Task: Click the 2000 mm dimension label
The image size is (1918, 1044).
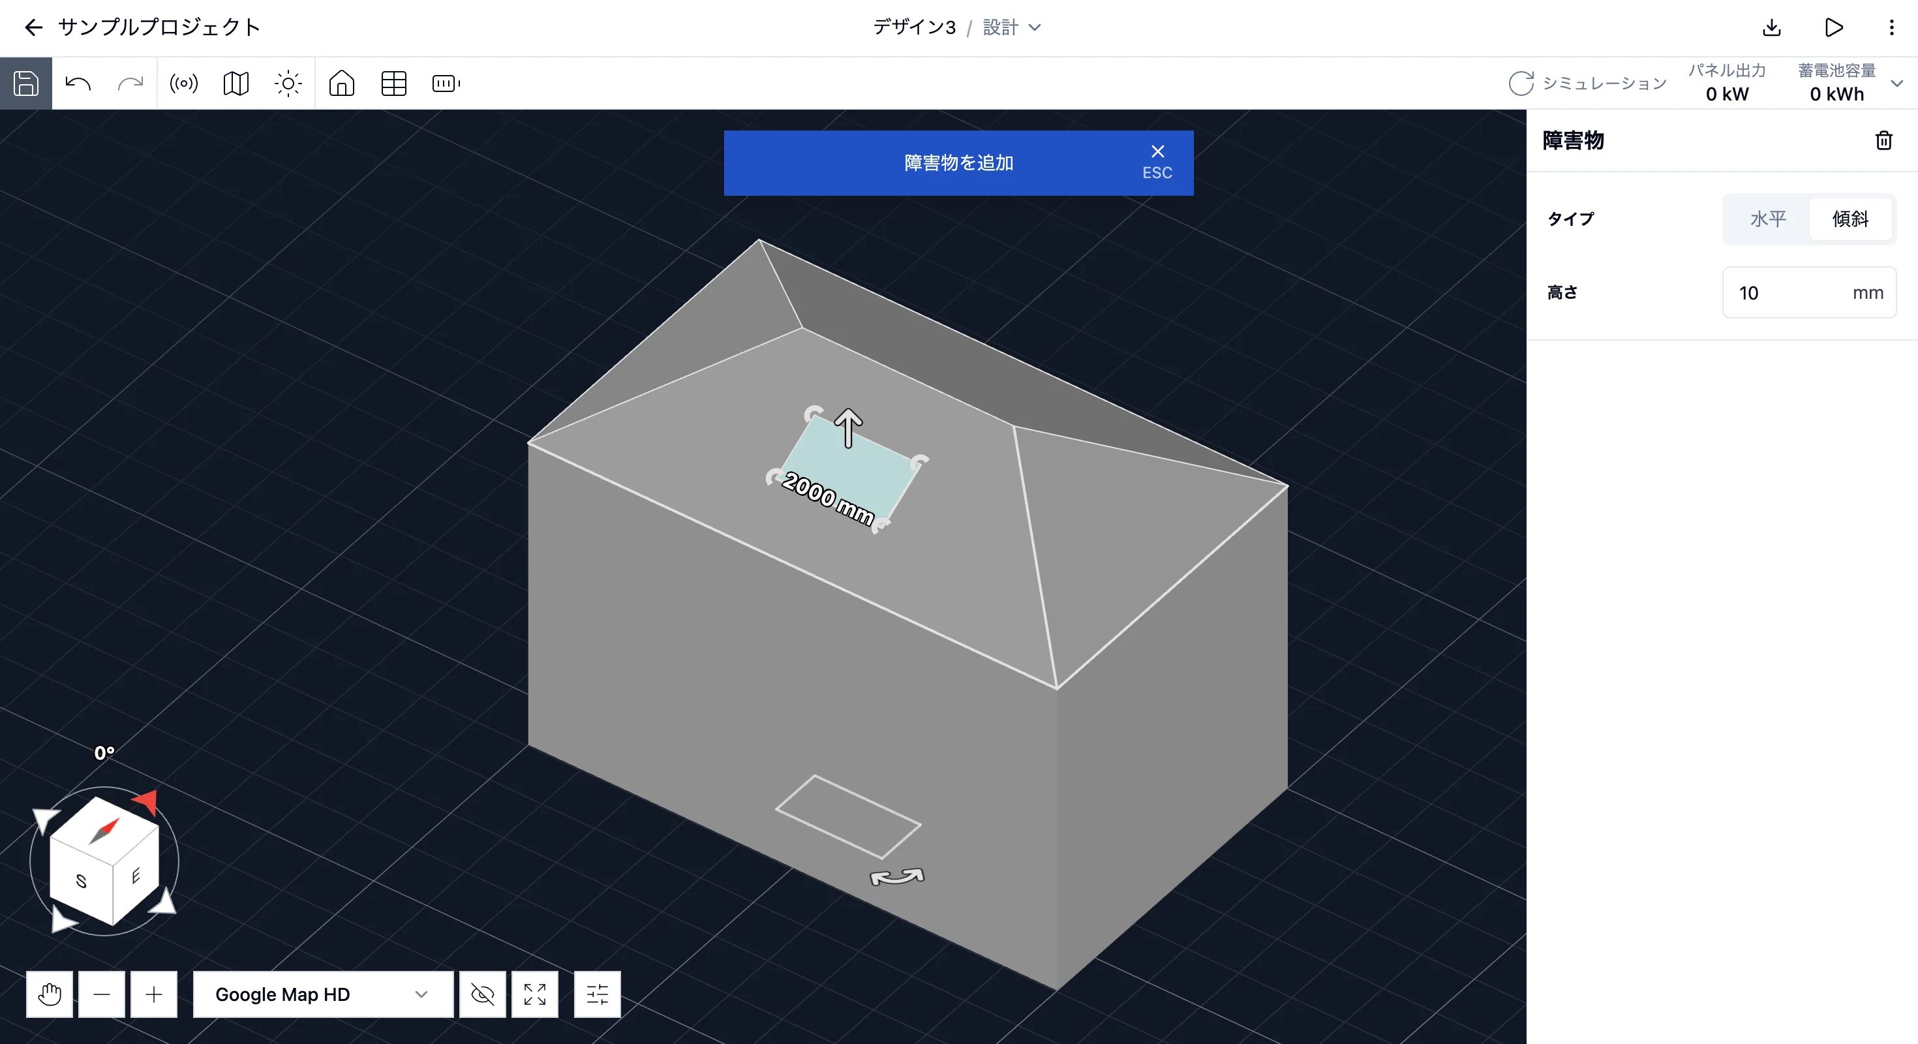Action: tap(828, 498)
